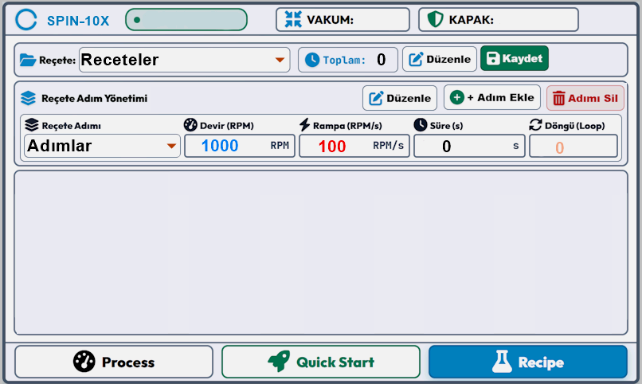
Task: Delete the step using Adımı Sil
Action: point(585,98)
